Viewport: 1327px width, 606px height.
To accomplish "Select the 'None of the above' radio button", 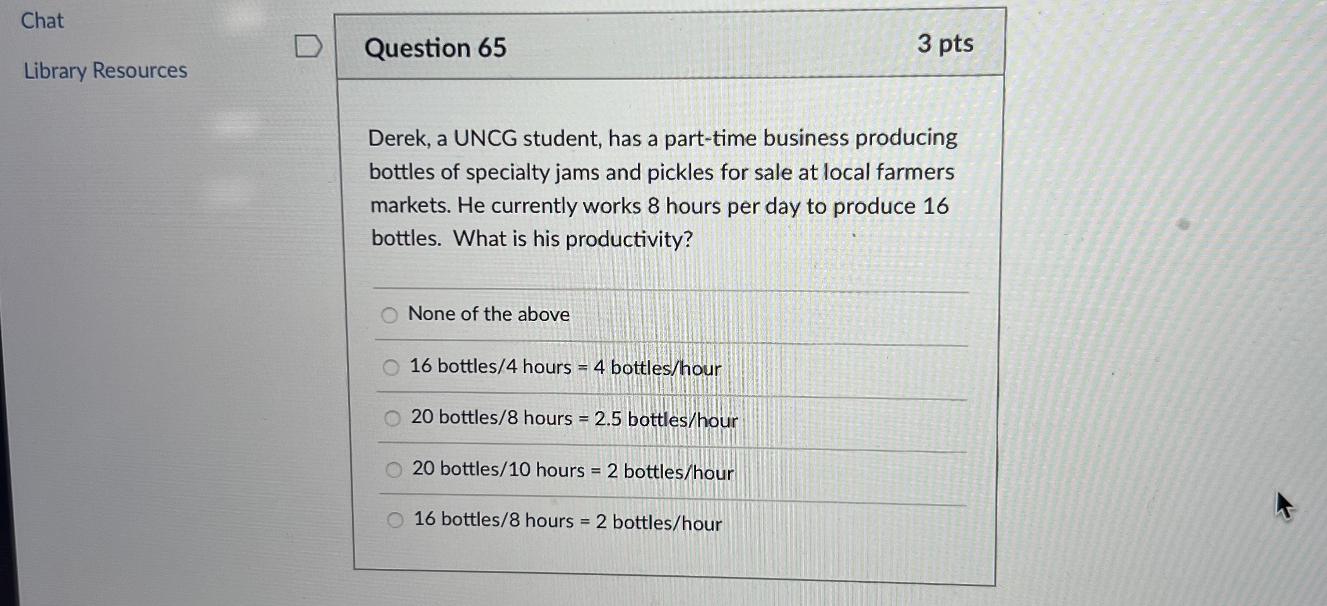I will (391, 315).
